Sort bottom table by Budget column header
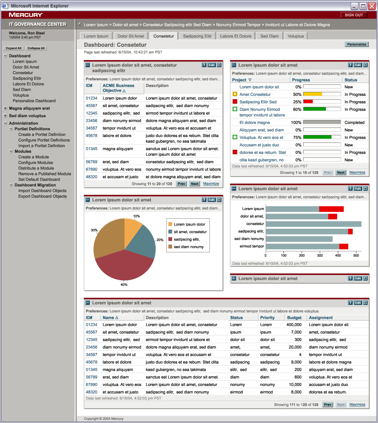The image size is (378, 423). tap(294, 318)
